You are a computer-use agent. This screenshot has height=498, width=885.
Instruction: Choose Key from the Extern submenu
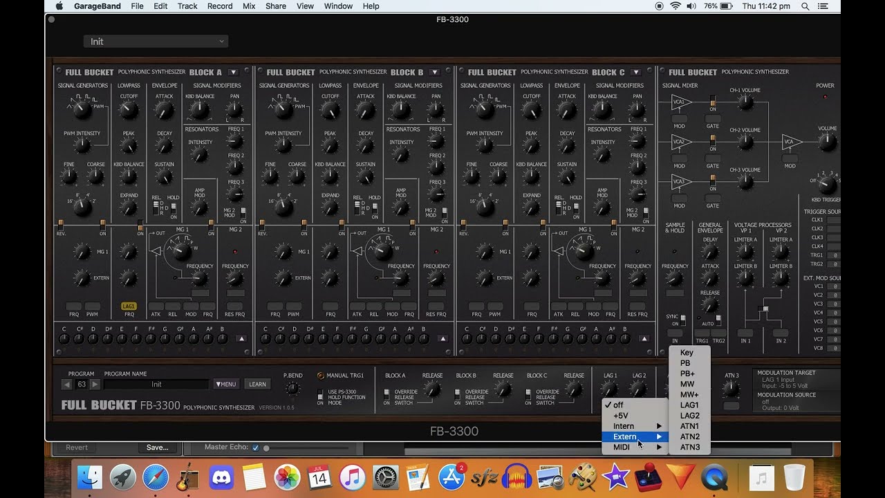point(689,353)
